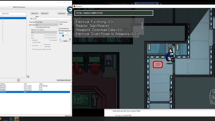
Task: Click Add Address Manually
Action: tap(64, 80)
